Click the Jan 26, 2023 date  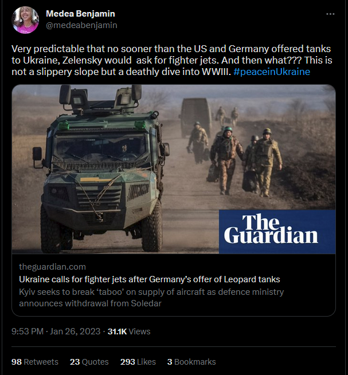coord(75,331)
